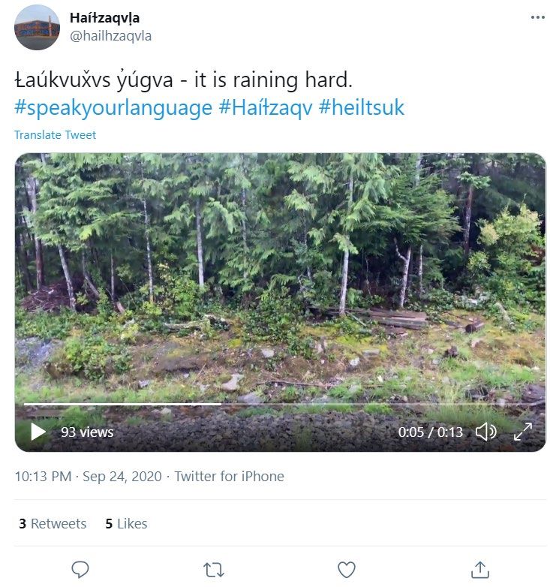Retweet using the retweet arrows icon
Image resolution: width=550 pixels, height=587 pixels.
[214, 570]
